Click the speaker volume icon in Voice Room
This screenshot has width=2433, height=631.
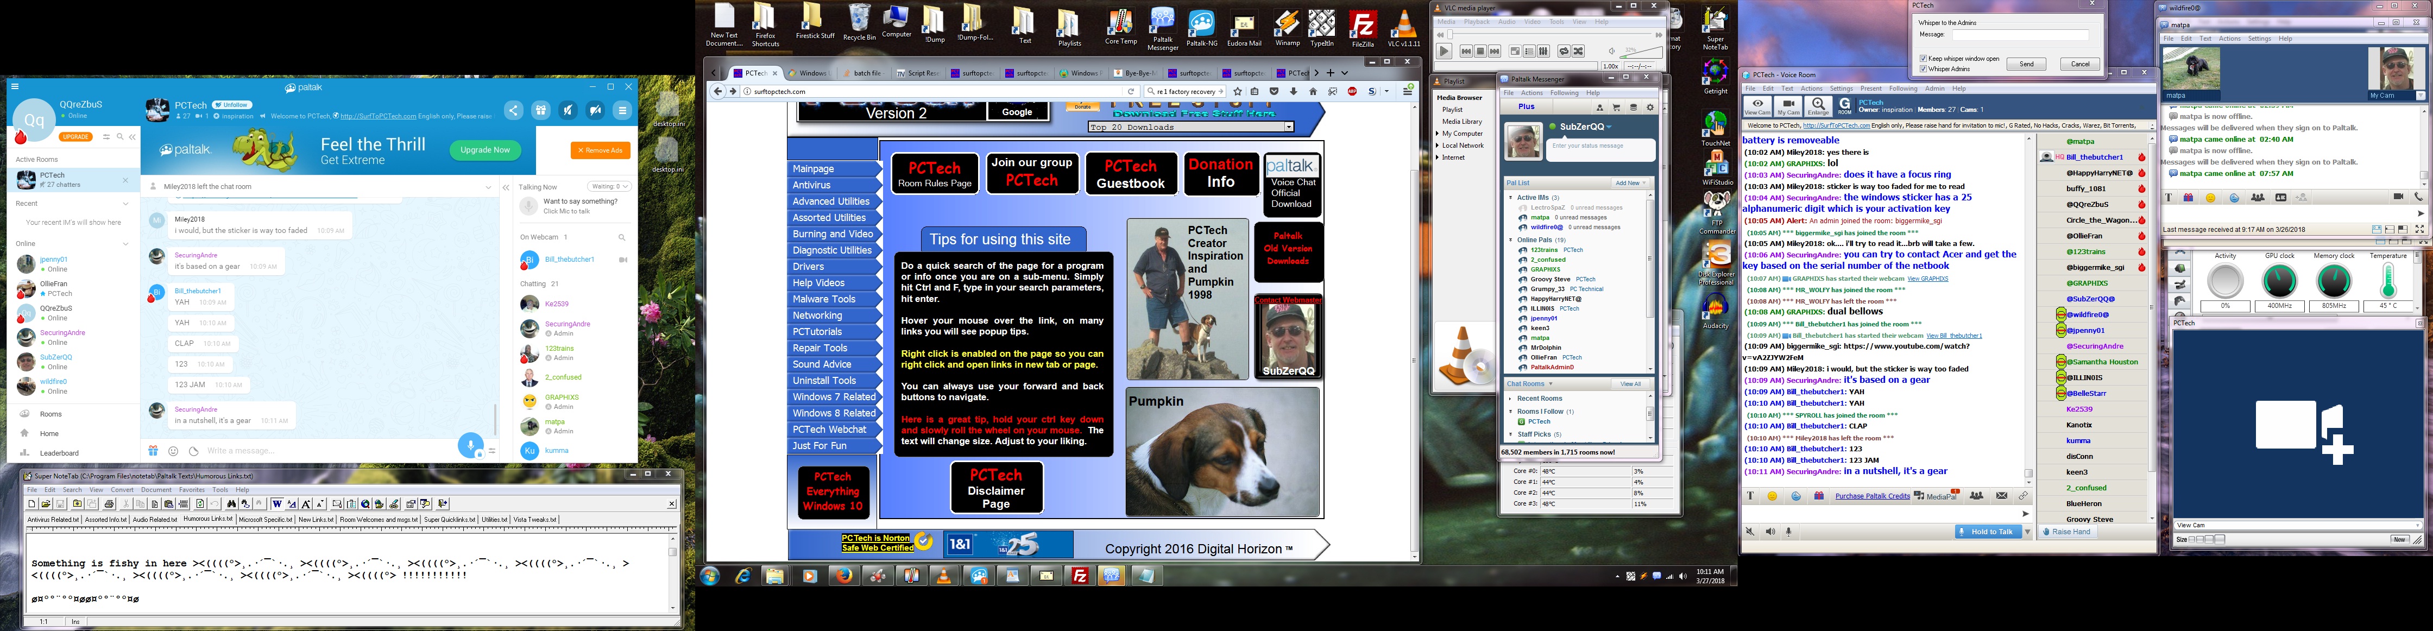click(x=1770, y=532)
